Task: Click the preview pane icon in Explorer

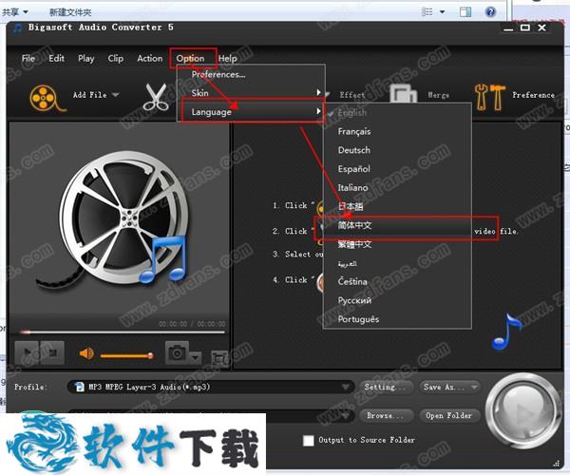Action: (x=465, y=12)
